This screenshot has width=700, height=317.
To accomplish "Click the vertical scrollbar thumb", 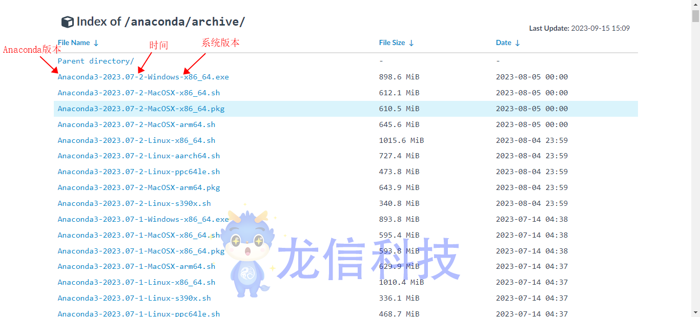I will tap(695, 16).
